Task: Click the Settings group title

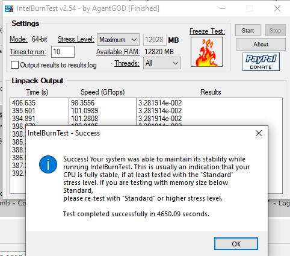Action: 25,23
